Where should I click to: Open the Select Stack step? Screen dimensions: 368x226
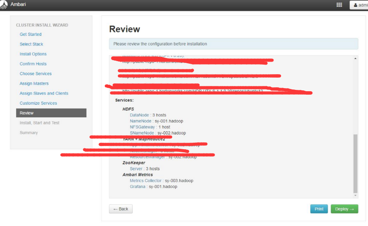click(x=31, y=44)
